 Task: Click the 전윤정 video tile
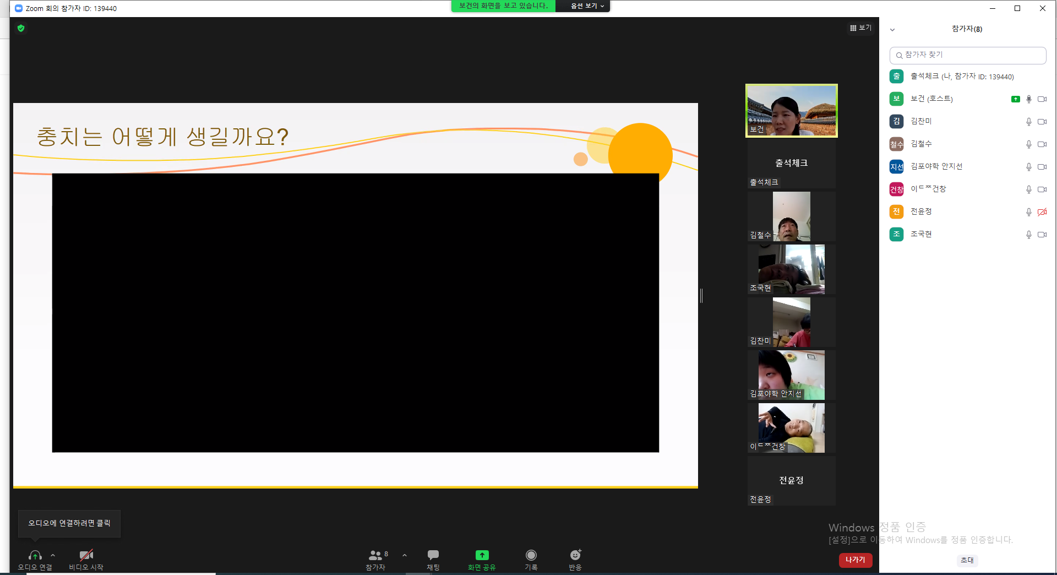[792, 481]
